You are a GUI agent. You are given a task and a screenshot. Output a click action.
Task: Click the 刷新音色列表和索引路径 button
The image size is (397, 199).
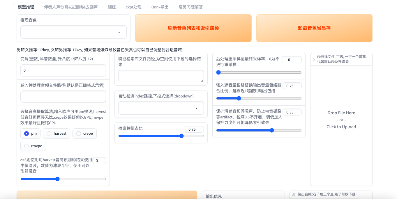pos(193,28)
